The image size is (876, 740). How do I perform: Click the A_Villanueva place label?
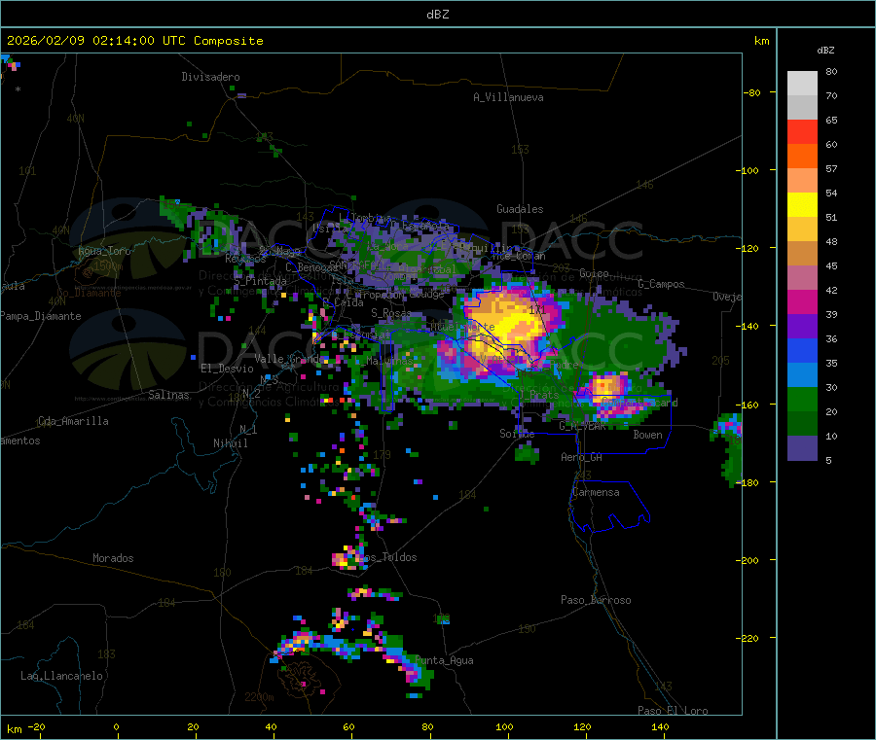pos(508,97)
